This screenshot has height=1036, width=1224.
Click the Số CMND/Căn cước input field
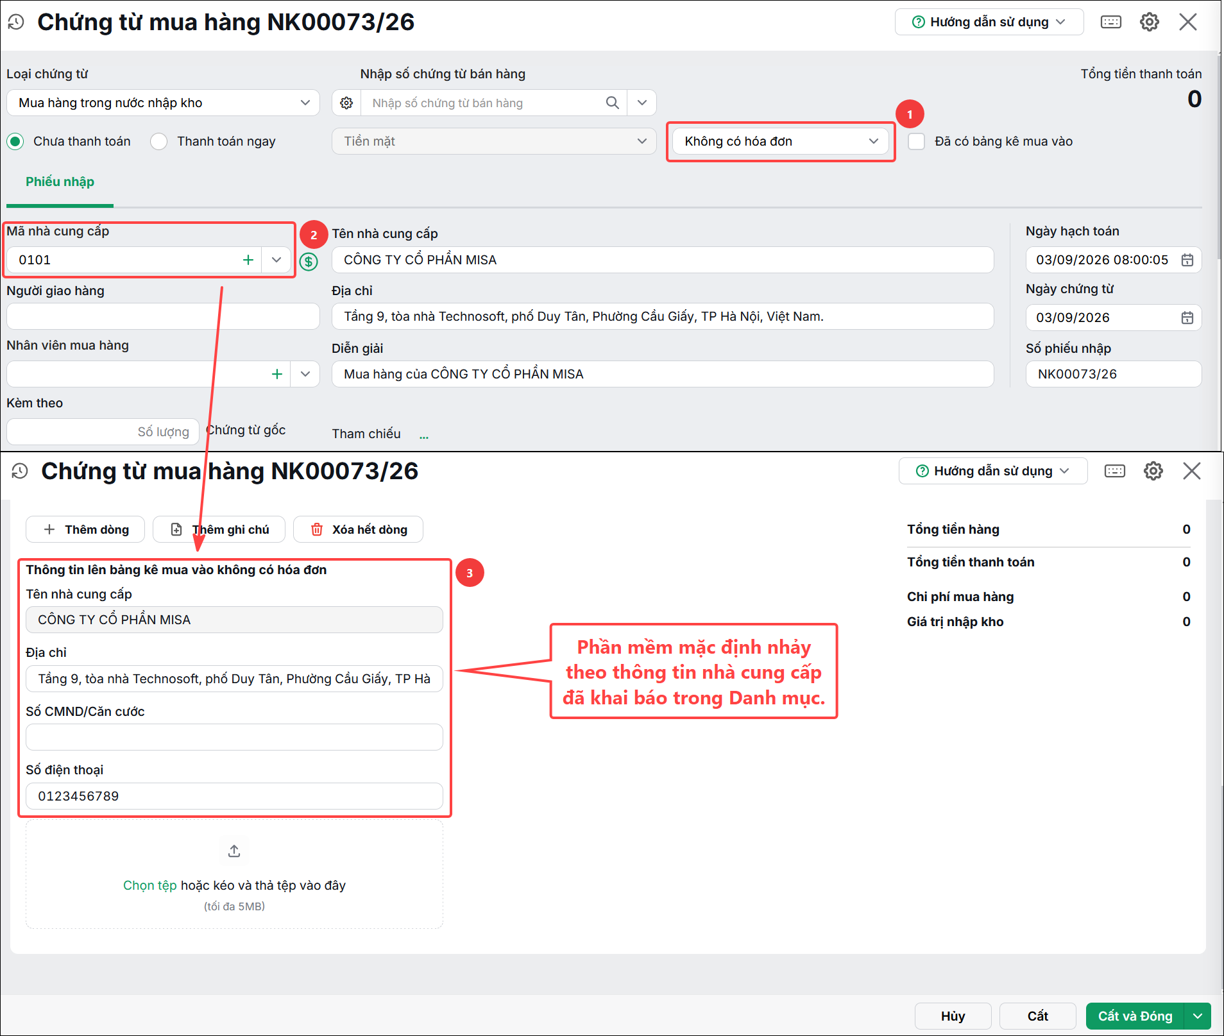[234, 737]
